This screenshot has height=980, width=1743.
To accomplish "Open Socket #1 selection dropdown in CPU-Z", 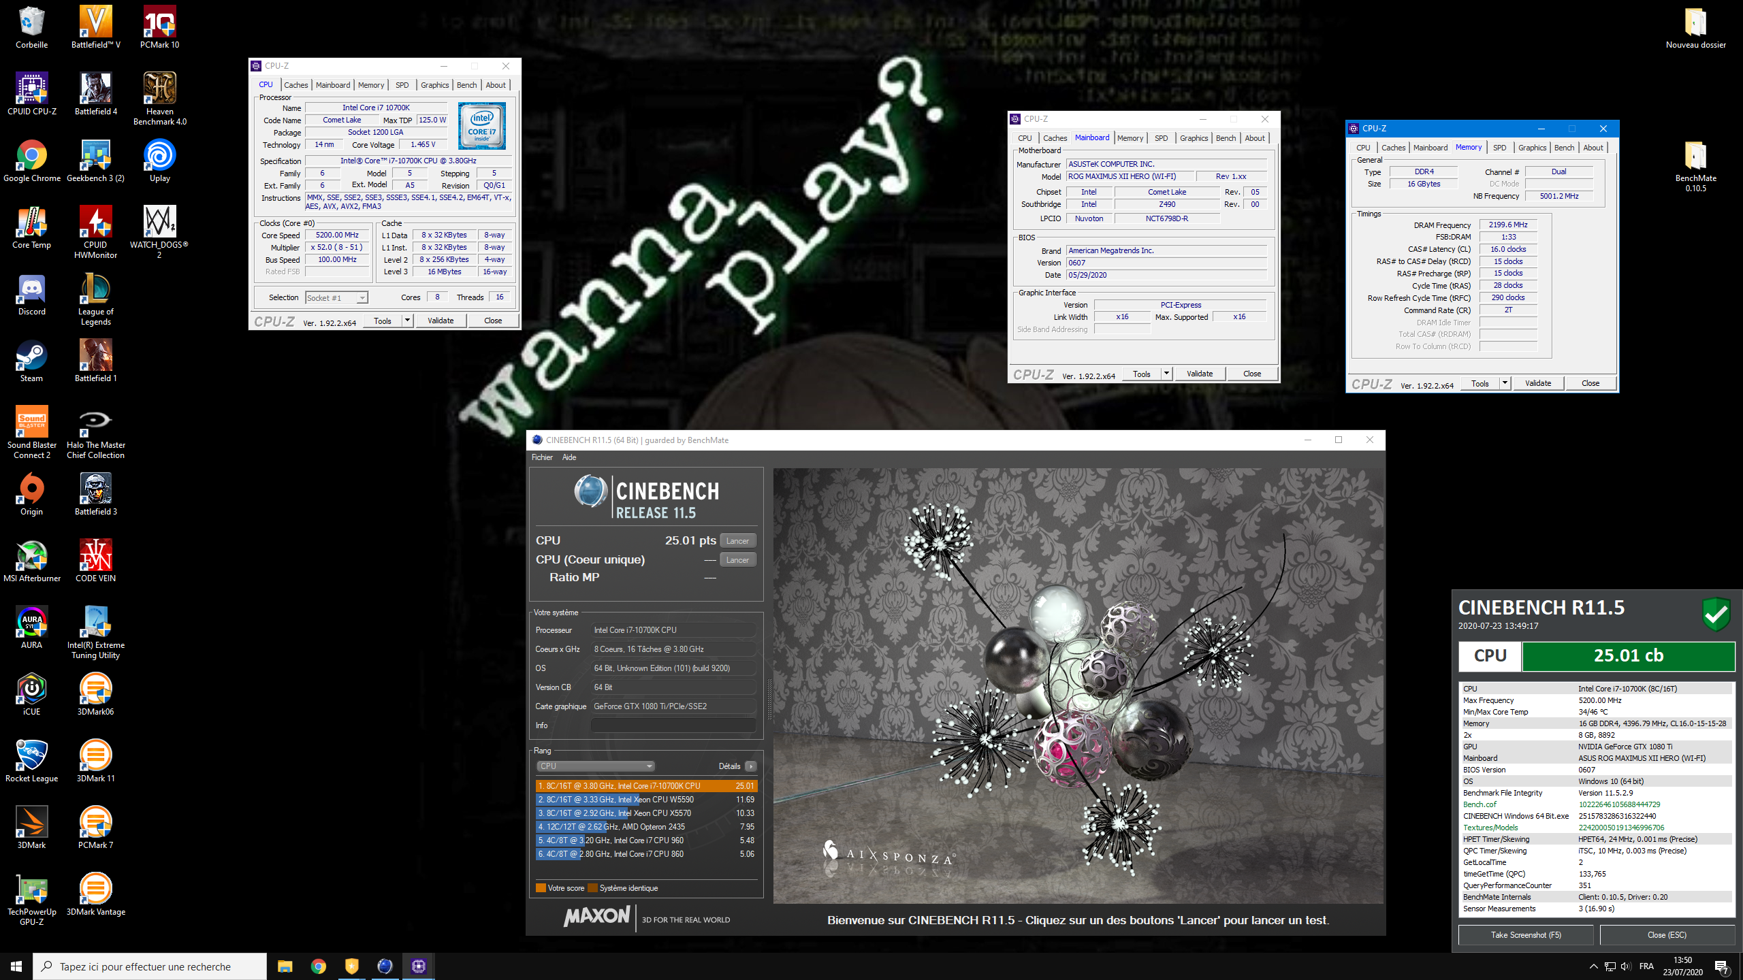I will click(336, 297).
